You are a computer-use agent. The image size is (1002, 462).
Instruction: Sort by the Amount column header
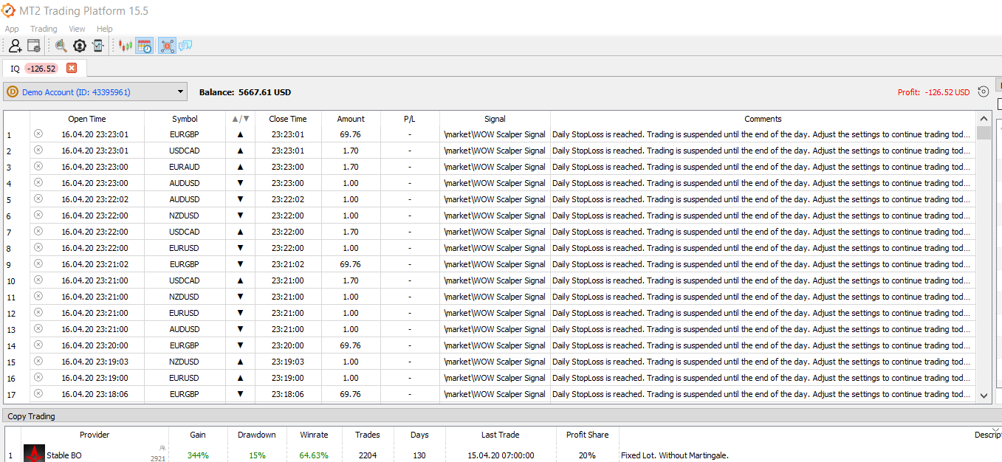click(351, 119)
